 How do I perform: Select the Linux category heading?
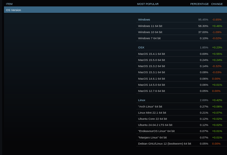142,100
